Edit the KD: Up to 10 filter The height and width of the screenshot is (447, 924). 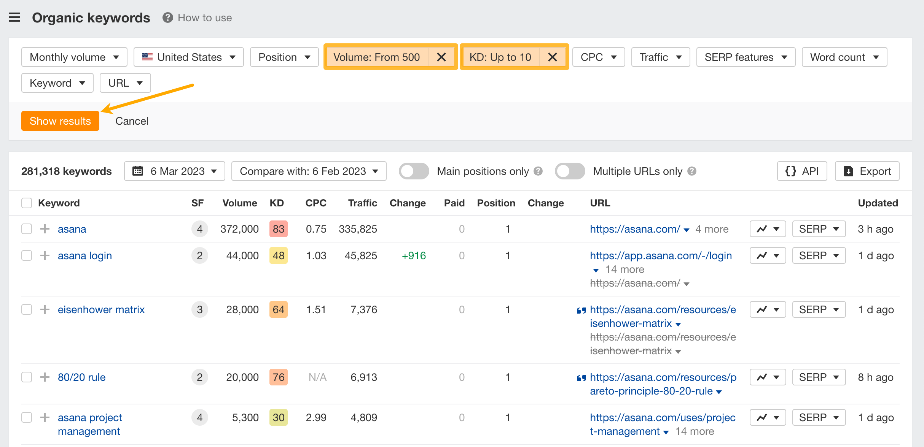tap(500, 57)
